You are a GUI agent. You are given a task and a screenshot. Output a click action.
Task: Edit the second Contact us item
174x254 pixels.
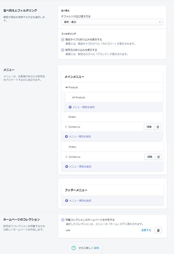(150, 157)
